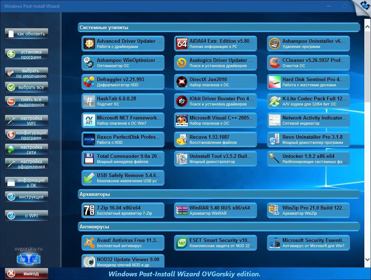Start 'установка программ' installation

pyautogui.click(x=27, y=54)
